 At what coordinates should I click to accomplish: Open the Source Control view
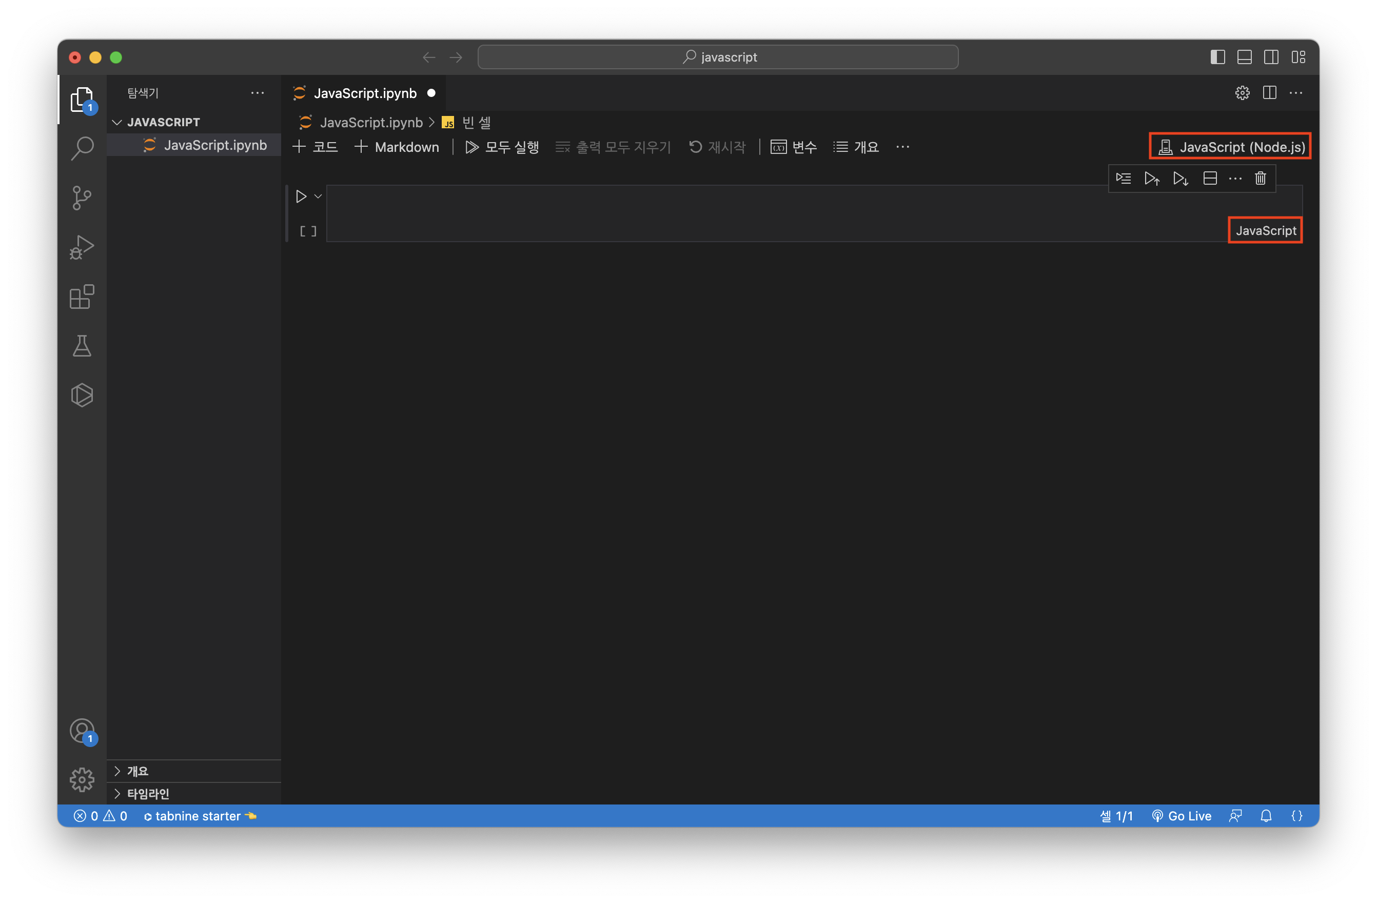pyautogui.click(x=82, y=198)
